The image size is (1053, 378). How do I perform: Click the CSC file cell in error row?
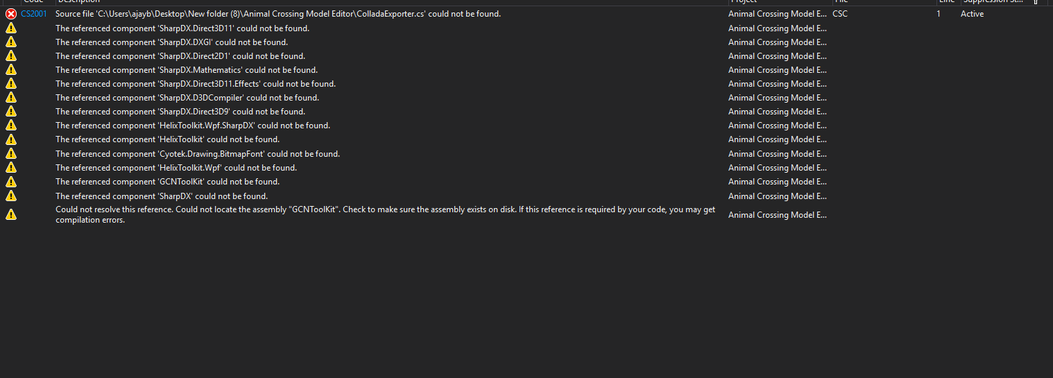click(840, 14)
